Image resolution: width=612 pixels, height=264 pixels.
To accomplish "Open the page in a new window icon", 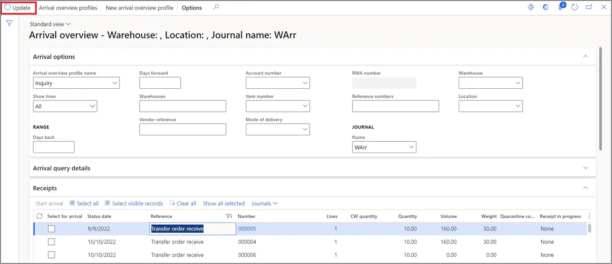I will coord(589,7).
